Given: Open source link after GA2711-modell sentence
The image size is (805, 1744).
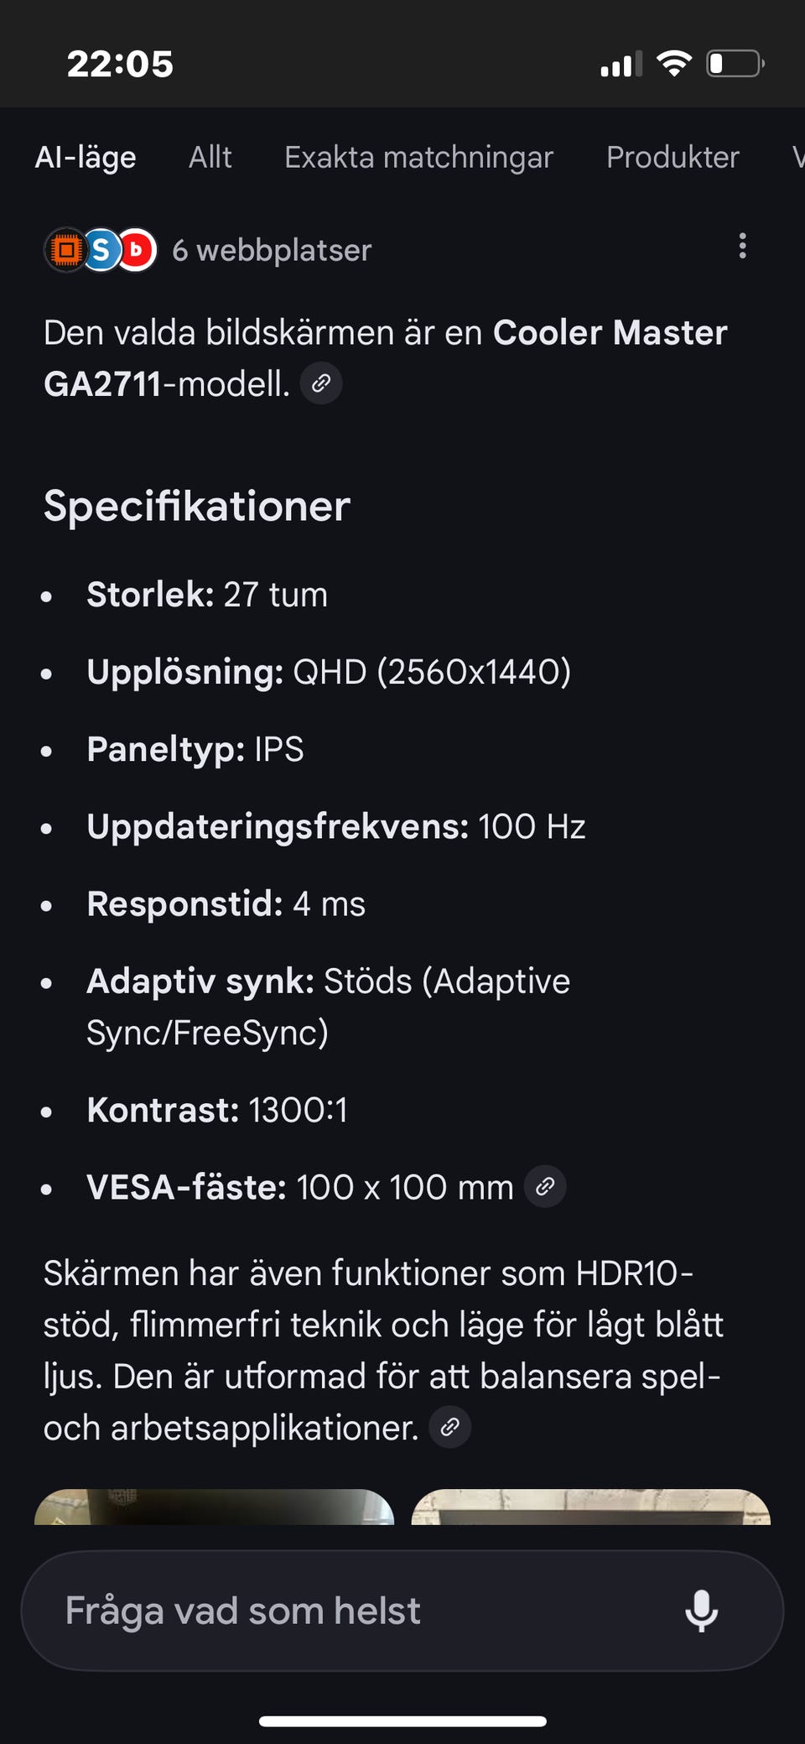Looking at the screenshot, I should (x=321, y=384).
